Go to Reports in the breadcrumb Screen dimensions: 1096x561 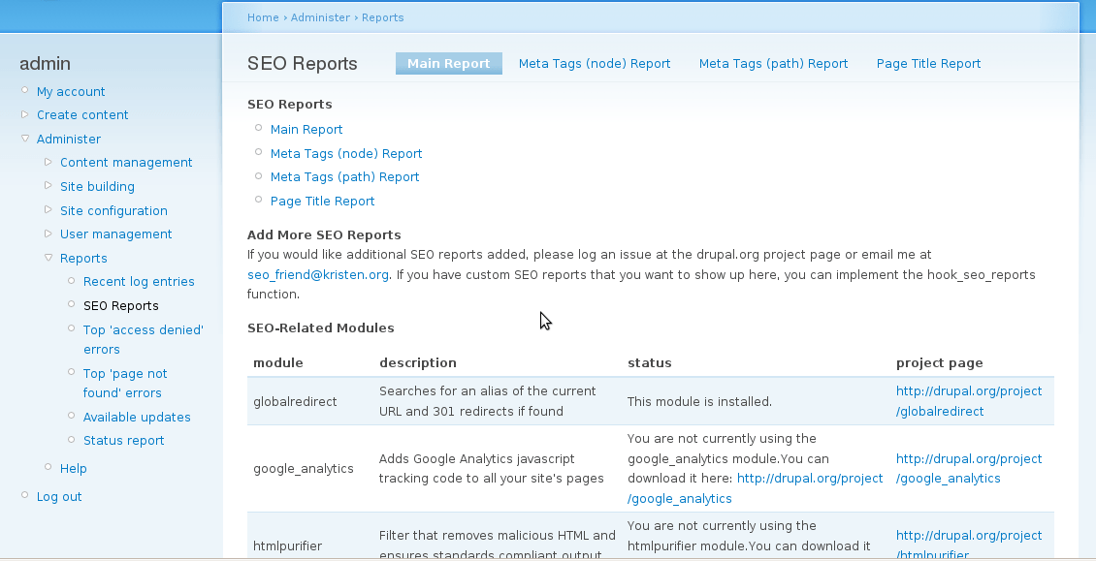coord(382,17)
